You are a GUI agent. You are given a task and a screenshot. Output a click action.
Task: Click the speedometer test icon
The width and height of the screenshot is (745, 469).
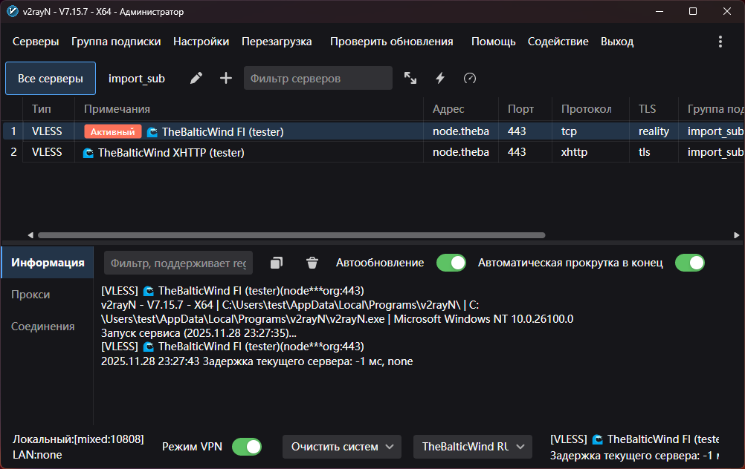pyautogui.click(x=469, y=78)
